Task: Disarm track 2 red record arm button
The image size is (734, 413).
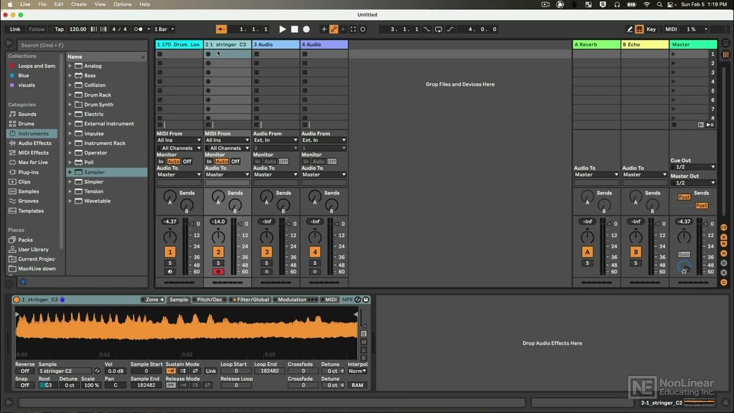Action: pos(218,271)
